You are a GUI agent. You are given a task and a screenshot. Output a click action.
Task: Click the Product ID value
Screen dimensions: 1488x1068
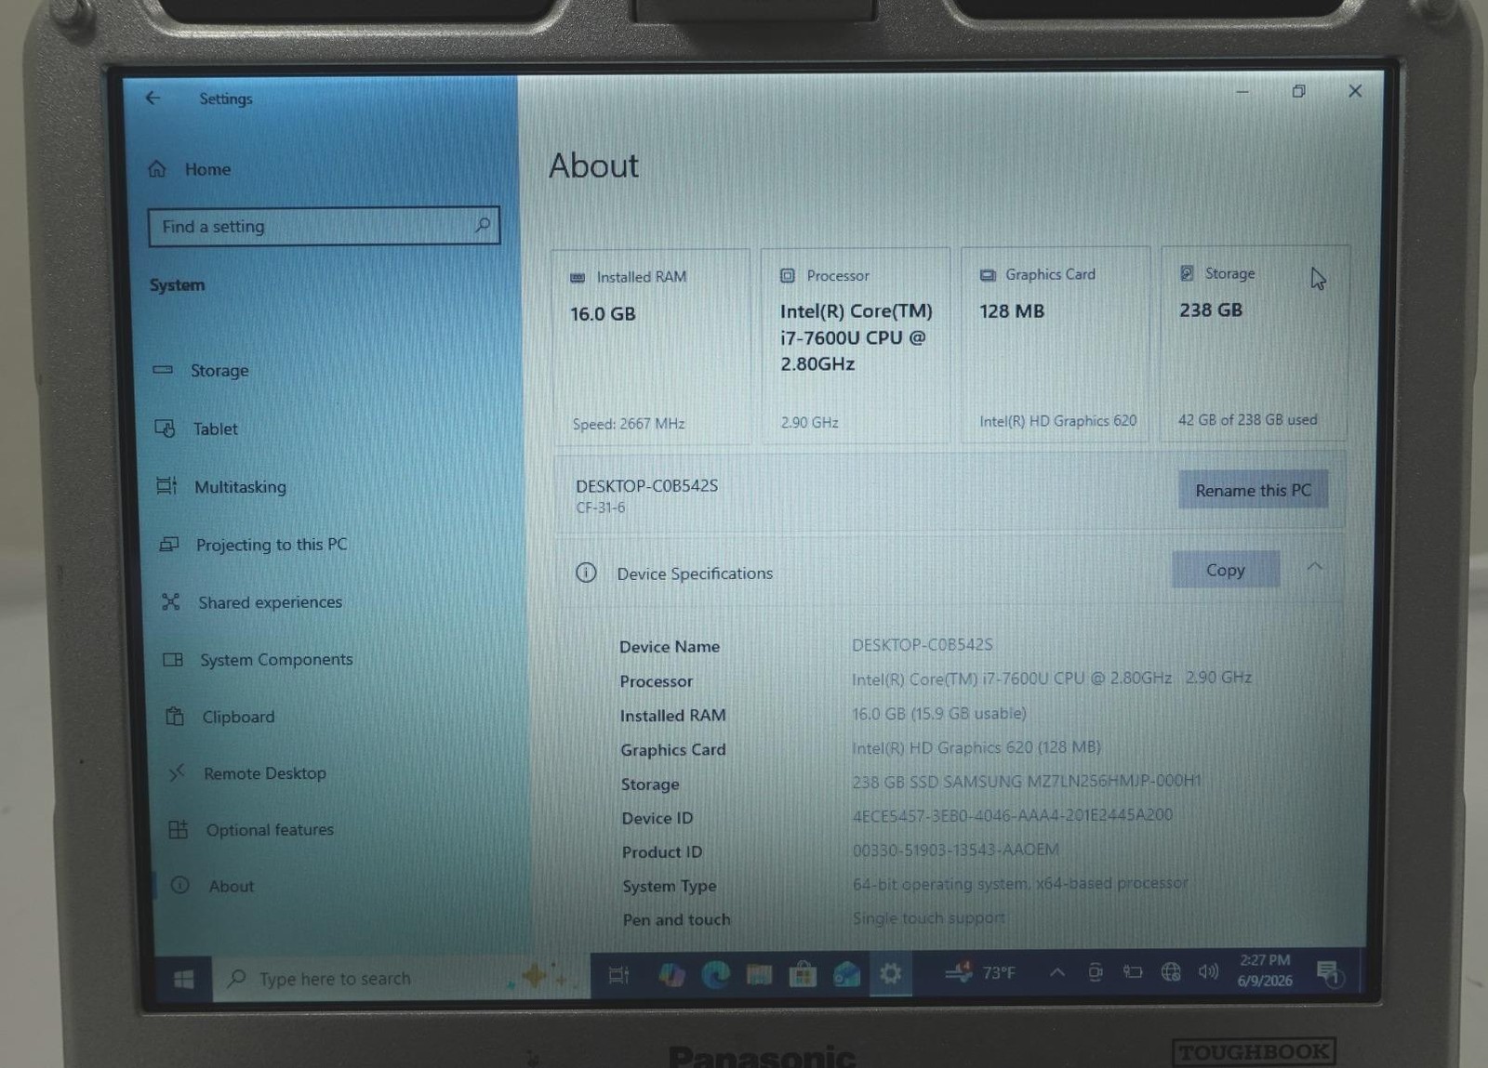point(955,850)
